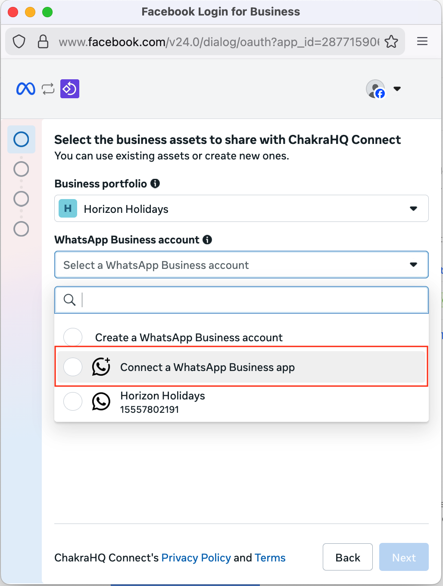Open the Terms link
Image resolution: width=443 pixels, height=586 pixels.
point(270,558)
